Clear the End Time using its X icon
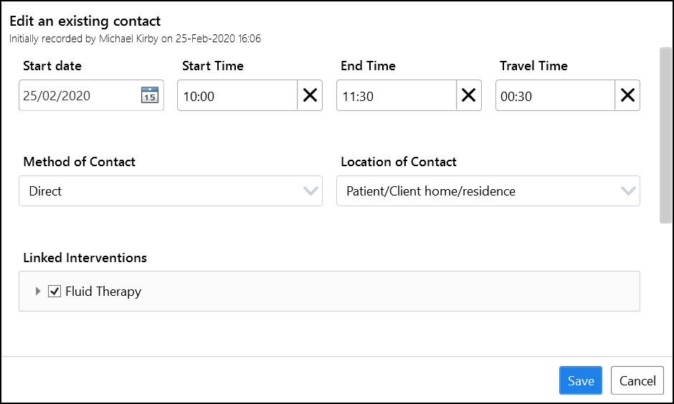Image resolution: width=674 pixels, height=404 pixels. click(469, 95)
